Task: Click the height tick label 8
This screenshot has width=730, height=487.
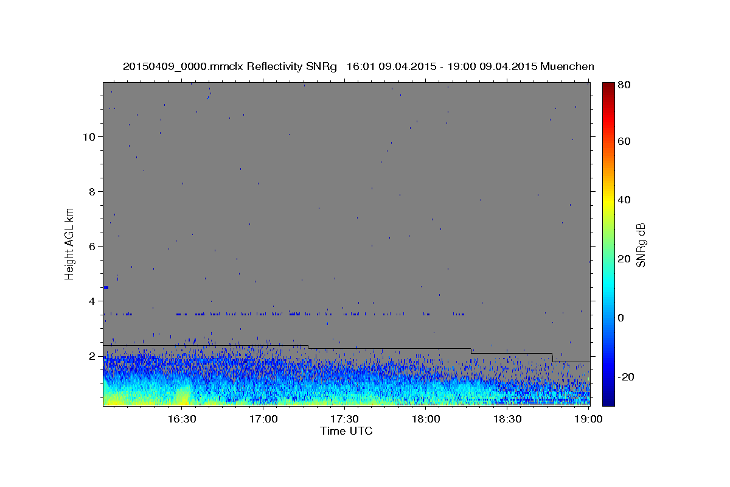Action: [x=93, y=191]
